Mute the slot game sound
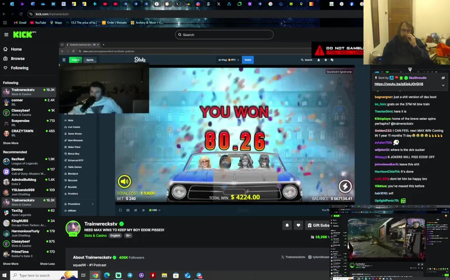This screenshot has height=280, width=450. coord(124,181)
